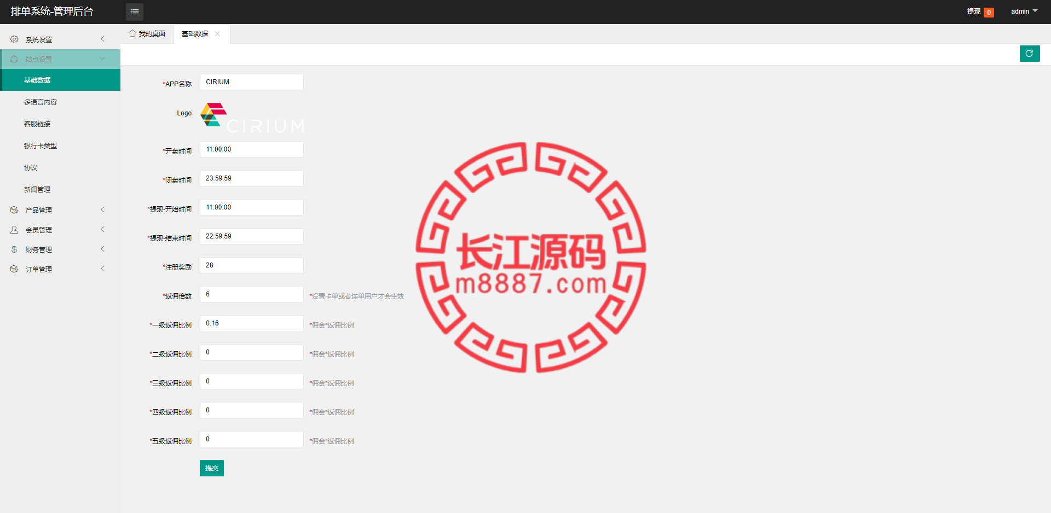Click the 财务管理 menu label
This screenshot has width=1051, height=513.
coord(39,249)
